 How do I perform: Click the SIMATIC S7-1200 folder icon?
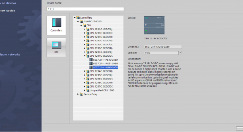[x=81, y=21]
